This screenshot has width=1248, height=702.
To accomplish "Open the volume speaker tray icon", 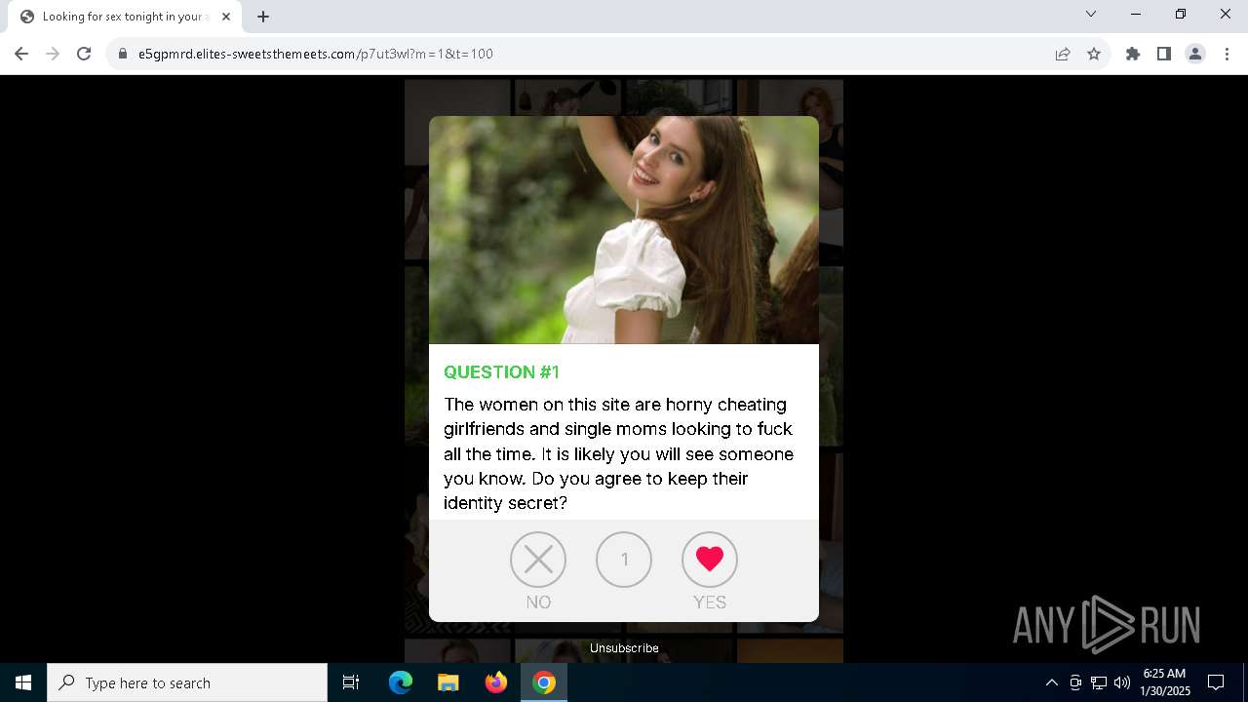I will [1122, 682].
